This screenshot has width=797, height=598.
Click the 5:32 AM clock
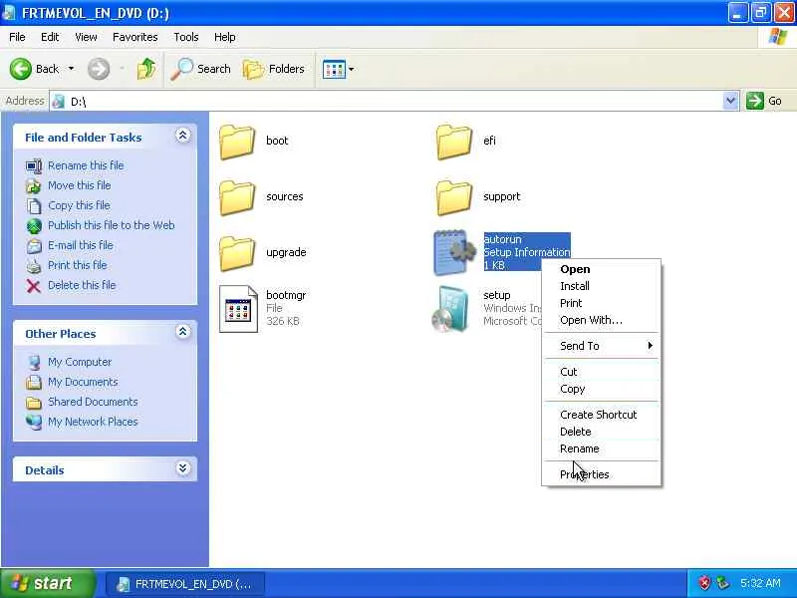pos(760,583)
